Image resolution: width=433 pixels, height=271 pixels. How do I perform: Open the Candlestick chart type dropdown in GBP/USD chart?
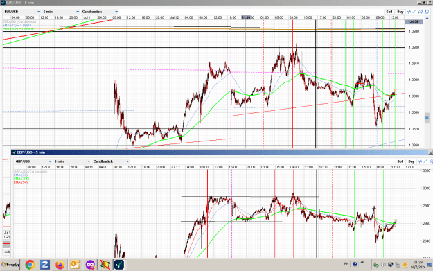pos(111,161)
